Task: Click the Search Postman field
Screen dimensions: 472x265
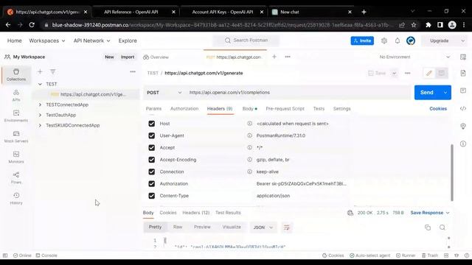Action: pyautogui.click(x=246, y=40)
